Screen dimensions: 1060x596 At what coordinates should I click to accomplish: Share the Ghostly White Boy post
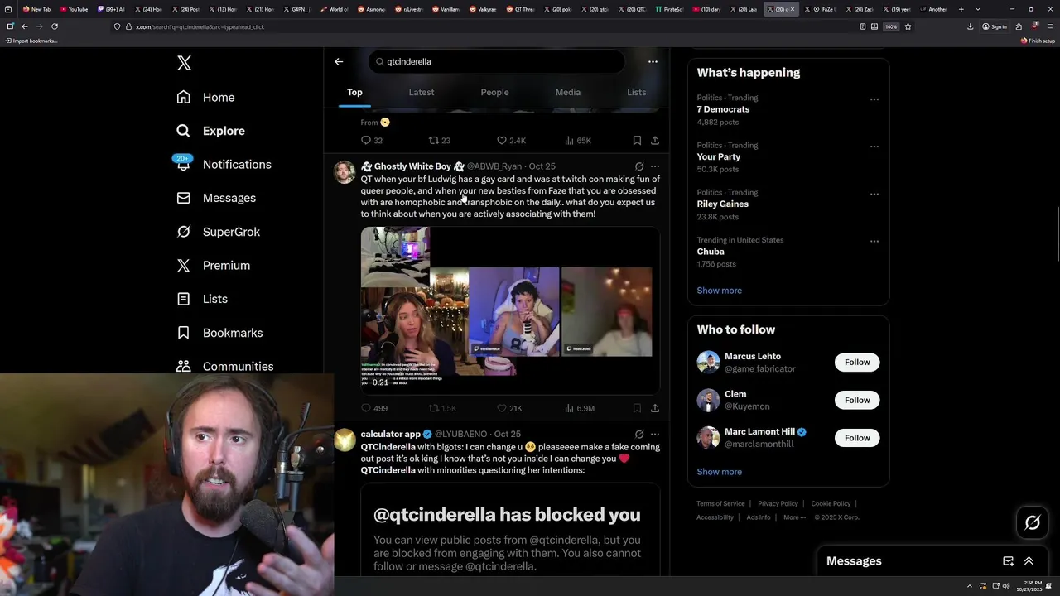[655, 408]
